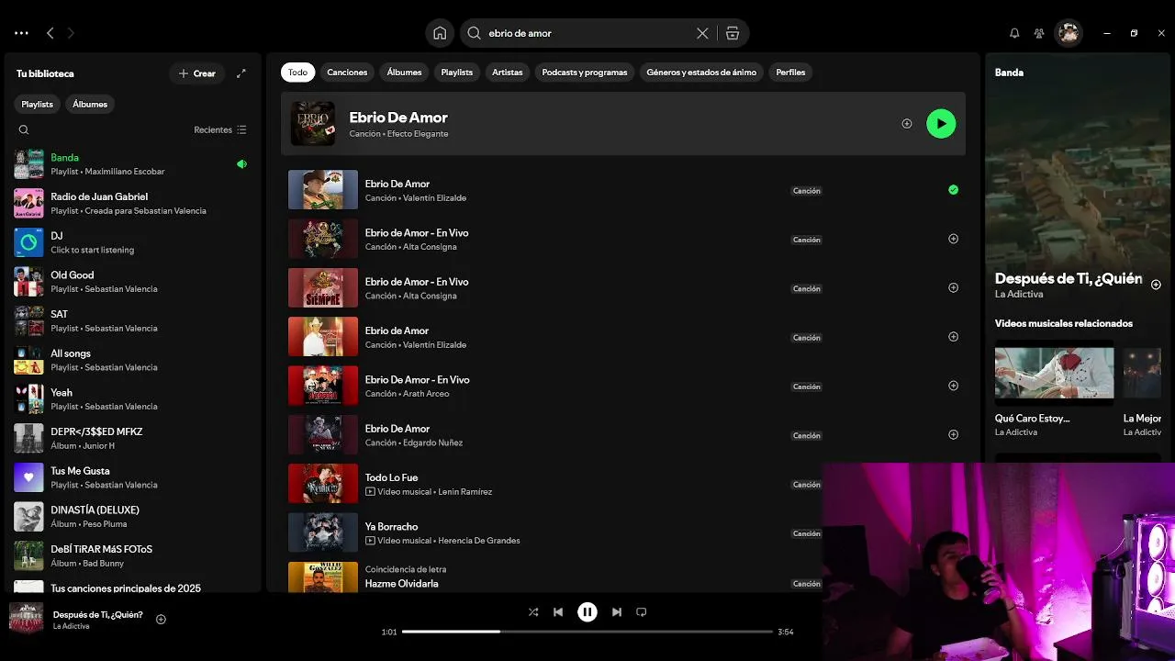
Task: Toggle shuffle playback
Action: pos(533,612)
